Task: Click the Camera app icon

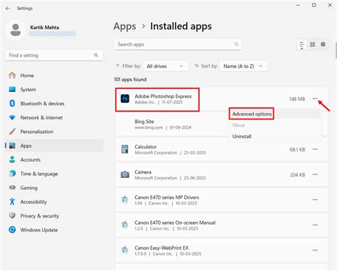Action: click(x=125, y=175)
